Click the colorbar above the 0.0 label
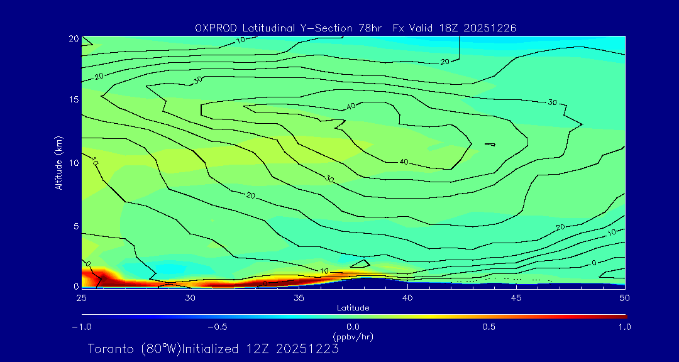The width and height of the screenshot is (679, 362). pyautogui.click(x=353, y=317)
